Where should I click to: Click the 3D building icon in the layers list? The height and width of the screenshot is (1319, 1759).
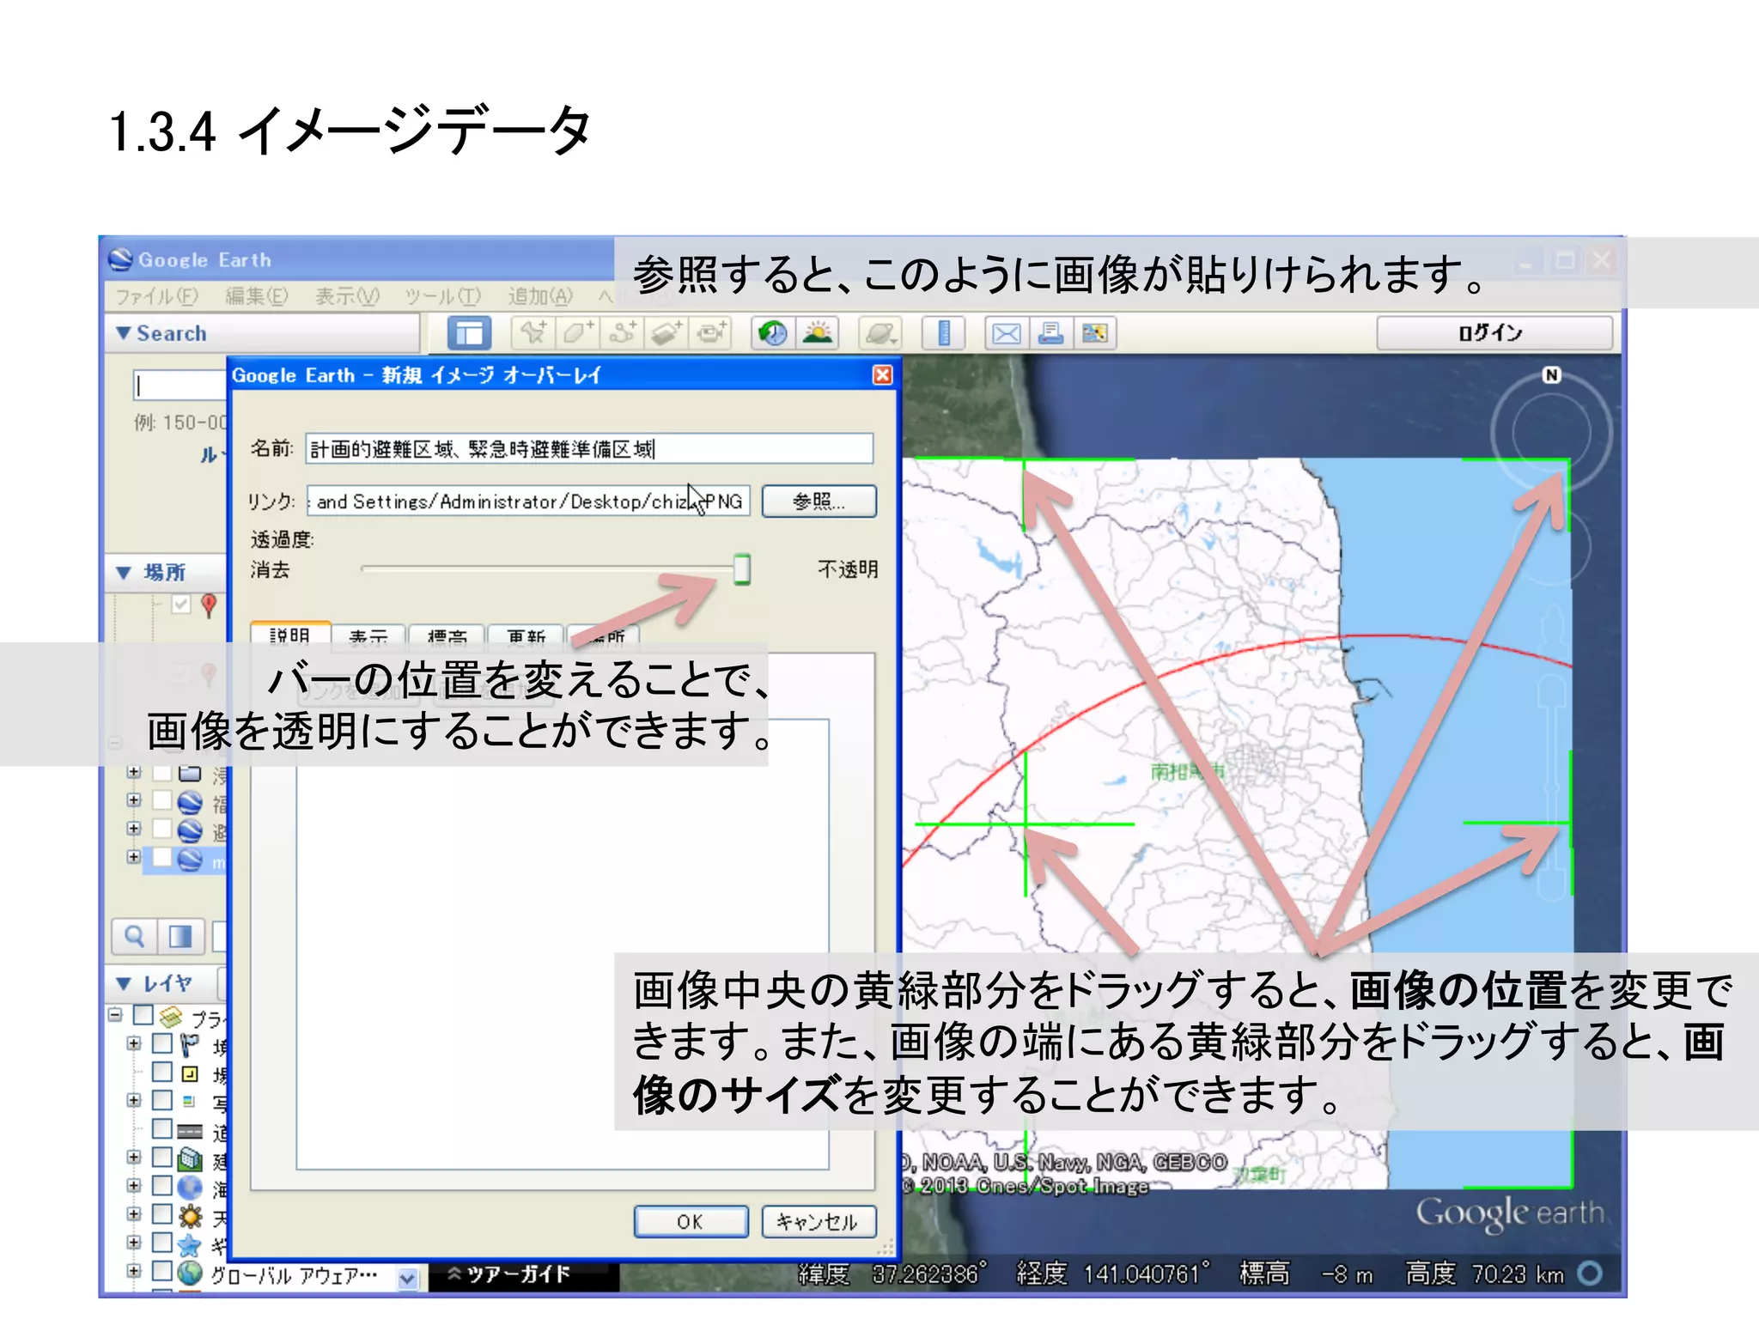[190, 1160]
